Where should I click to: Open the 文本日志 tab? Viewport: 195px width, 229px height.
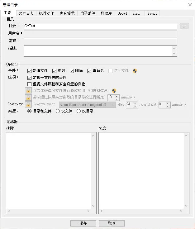[x=26, y=13]
